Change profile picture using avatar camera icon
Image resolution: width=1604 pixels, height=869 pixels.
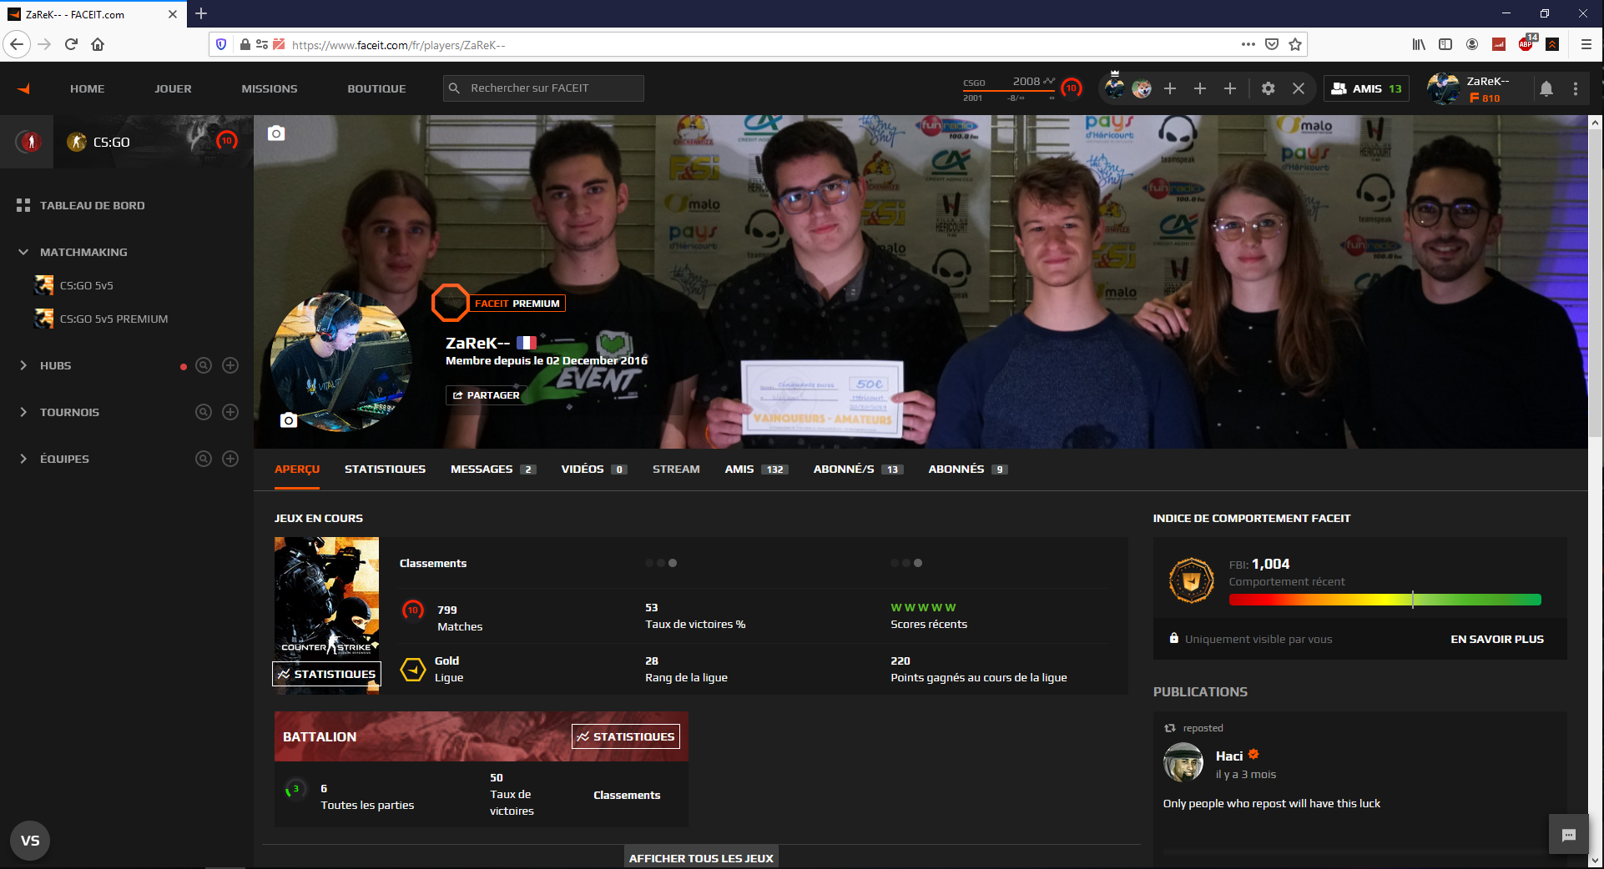tap(289, 420)
